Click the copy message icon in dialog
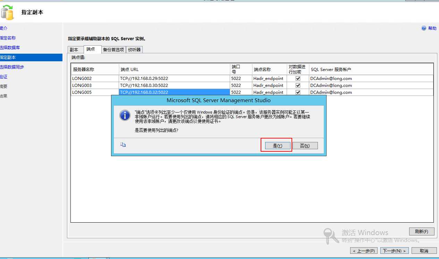This screenshot has height=259, width=439. point(123,145)
